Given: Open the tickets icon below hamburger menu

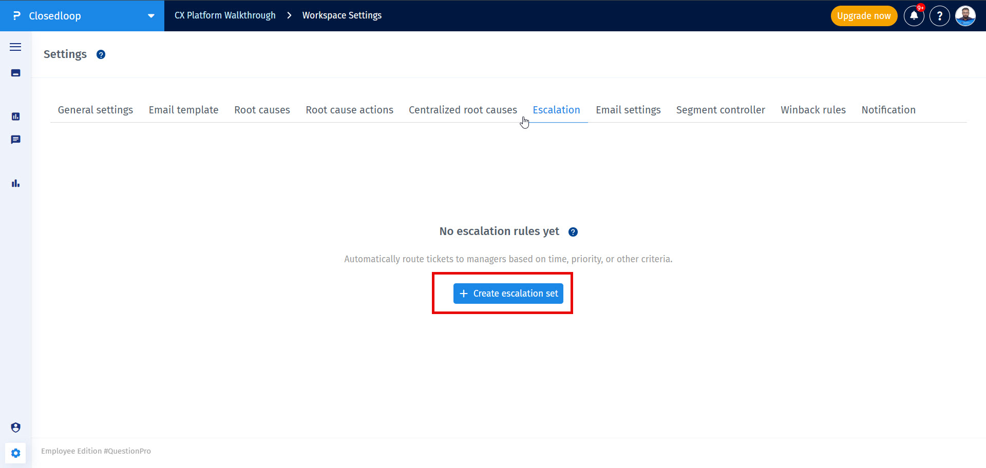Looking at the screenshot, I should [15, 73].
